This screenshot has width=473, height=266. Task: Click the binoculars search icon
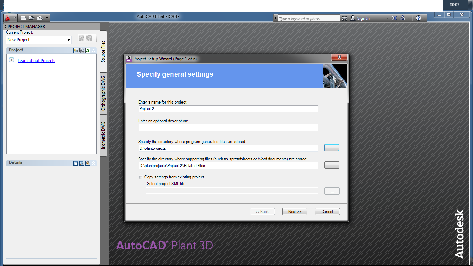pos(345,18)
